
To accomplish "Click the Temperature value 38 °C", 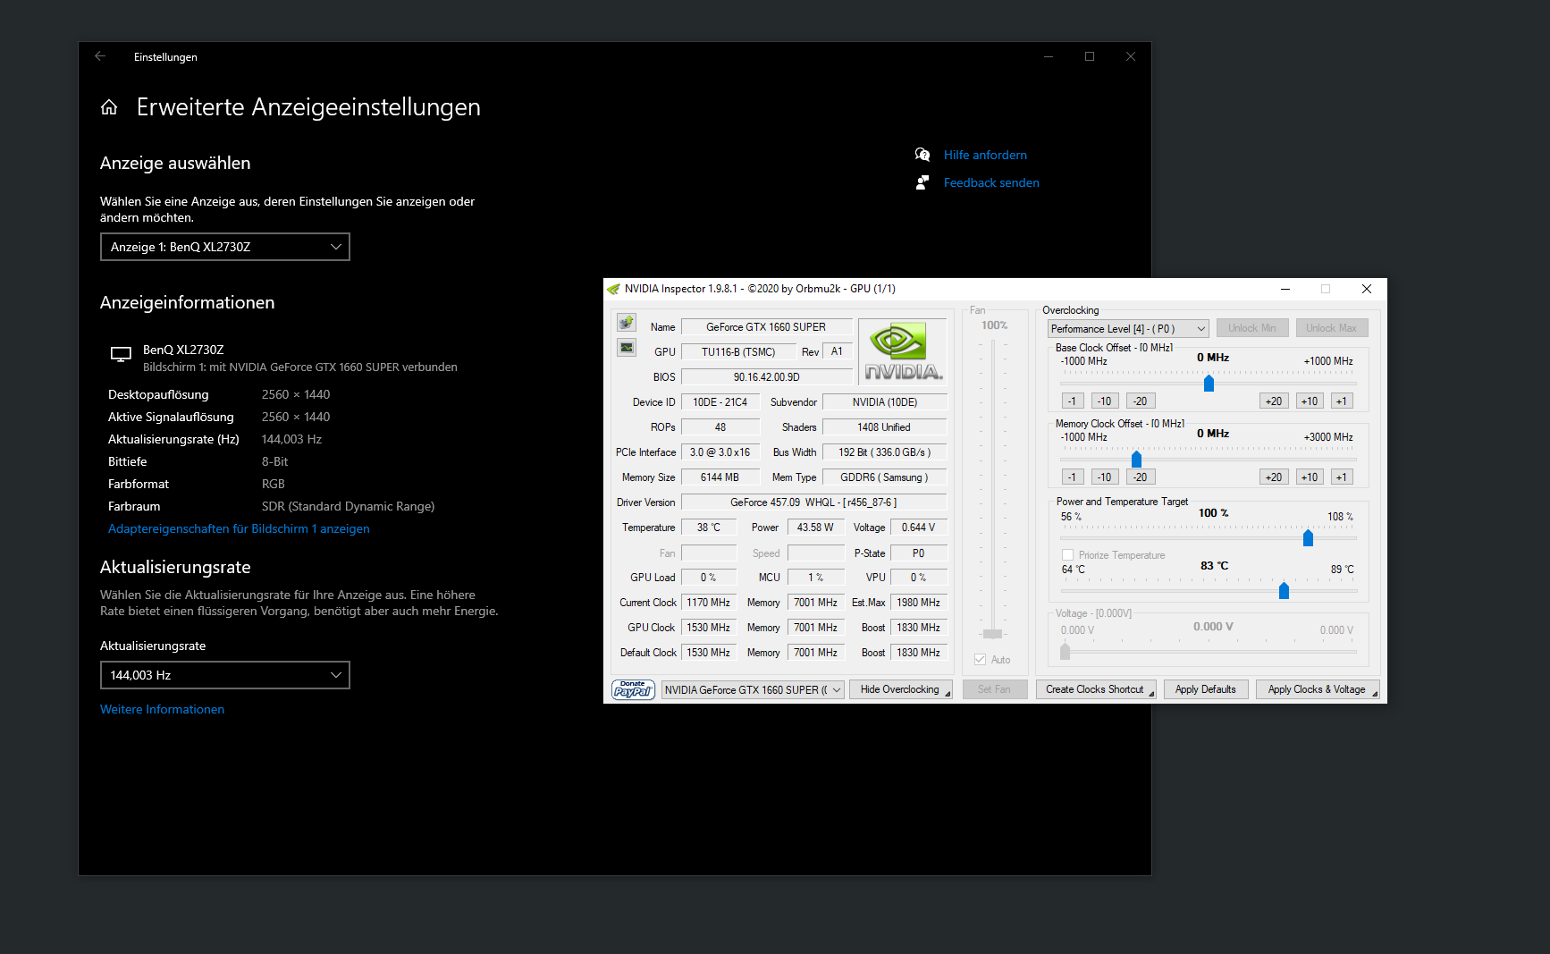I will click(x=709, y=528).
